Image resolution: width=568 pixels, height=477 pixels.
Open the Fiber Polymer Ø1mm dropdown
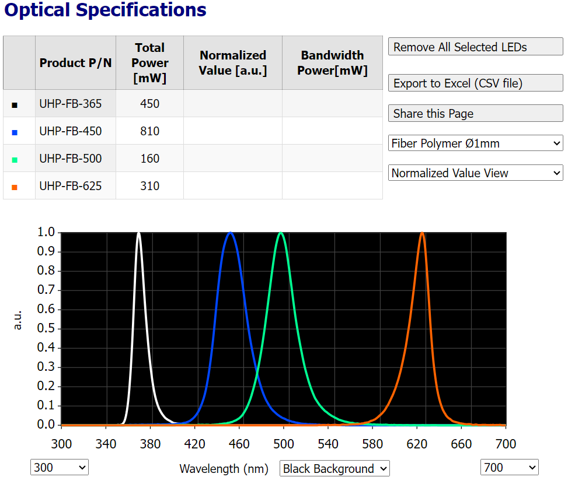[475, 143]
